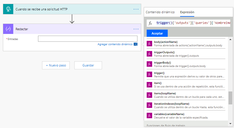This screenshot has width=234, height=128.
Task: Click the HTTP request trigger globe icon
Action: 8,9
